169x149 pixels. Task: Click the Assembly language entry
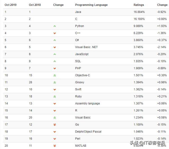click(x=87, y=104)
